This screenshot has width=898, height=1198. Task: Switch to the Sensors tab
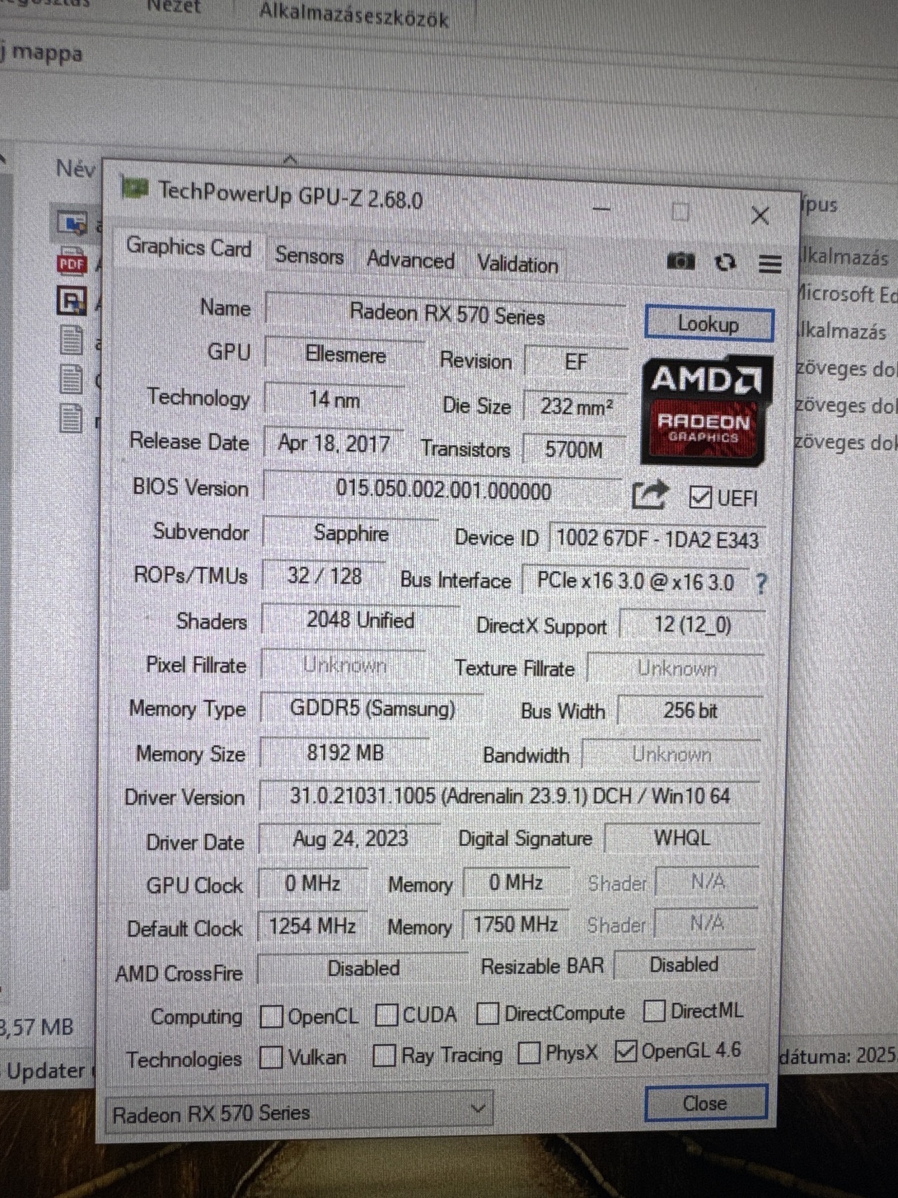(309, 256)
